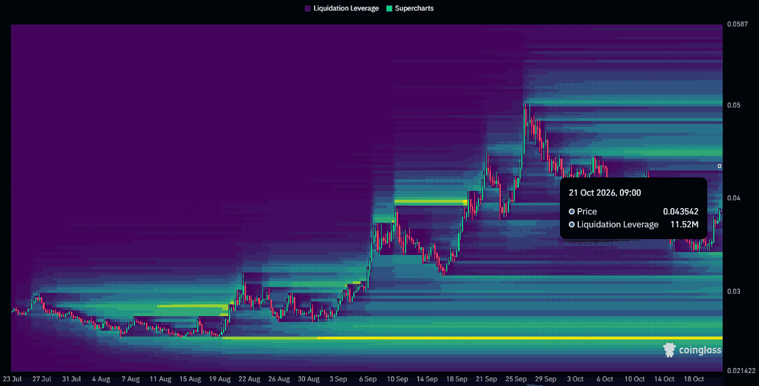Click the 31 Jul date label

pos(71,379)
